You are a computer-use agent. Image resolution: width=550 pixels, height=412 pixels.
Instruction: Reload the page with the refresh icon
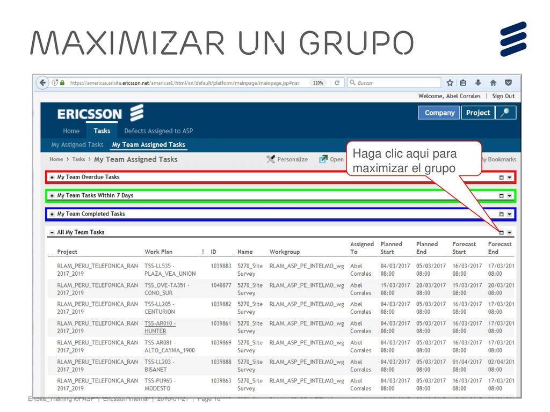337,83
